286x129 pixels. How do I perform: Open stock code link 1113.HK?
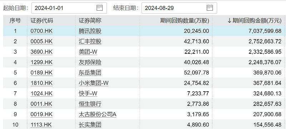pyautogui.click(x=41, y=125)
